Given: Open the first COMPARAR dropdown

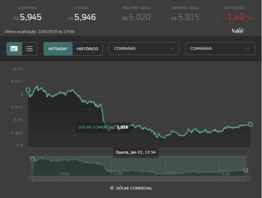Looking at the screenshot, I should pos(144,49).
